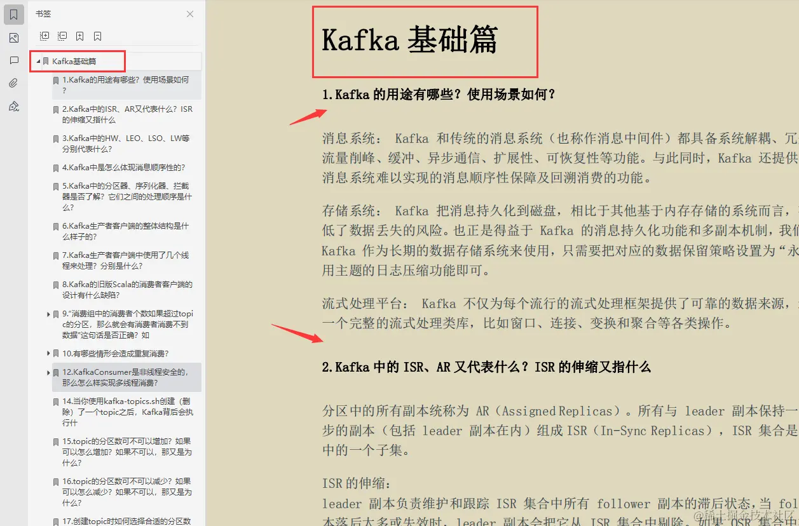Expand bookmark 10.有哪些情形会造成重复消费
The width and height of the screenshot is (799, 526).
tap(49, 353)
